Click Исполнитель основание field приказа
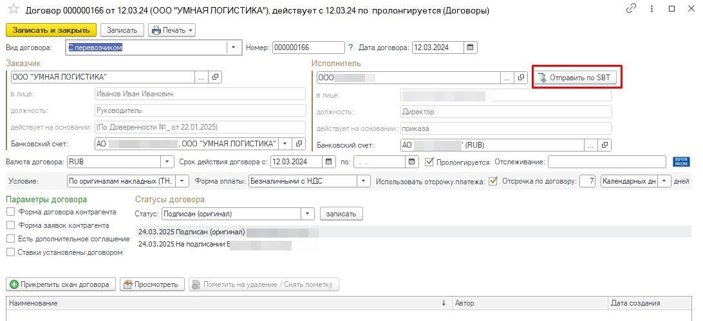The image size is (703, 321). click(506, 128)
